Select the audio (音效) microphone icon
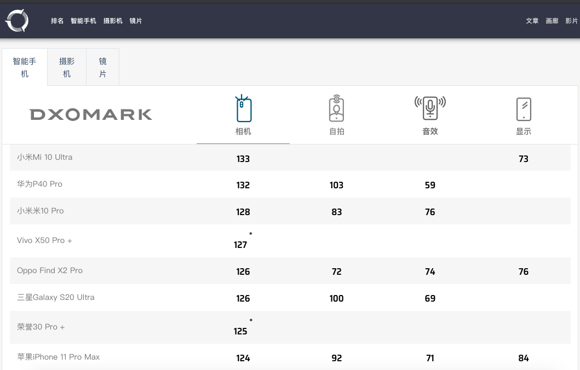This screenshot has width=580, height=370. pos(430,108)
